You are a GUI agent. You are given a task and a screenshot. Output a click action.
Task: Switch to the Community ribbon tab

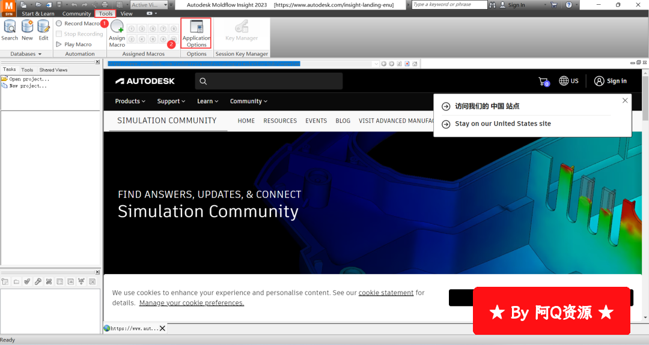click(x=76, y=14)
